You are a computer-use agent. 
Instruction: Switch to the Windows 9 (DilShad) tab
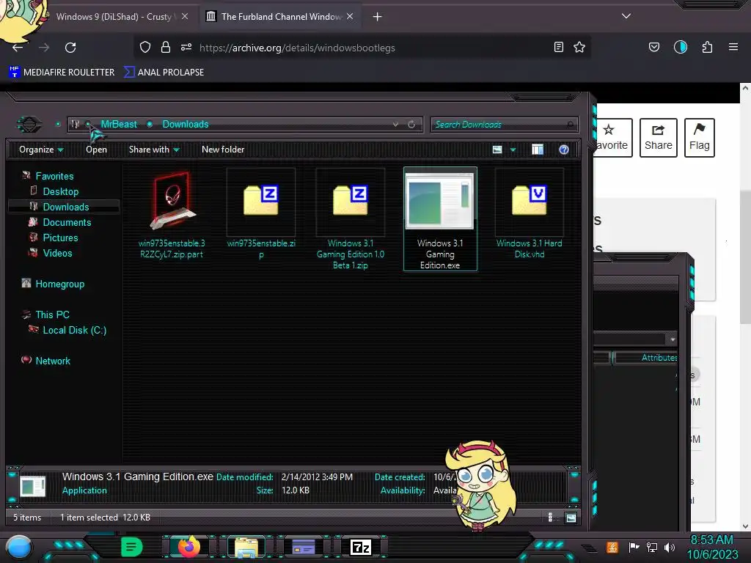tap(114, 17)
